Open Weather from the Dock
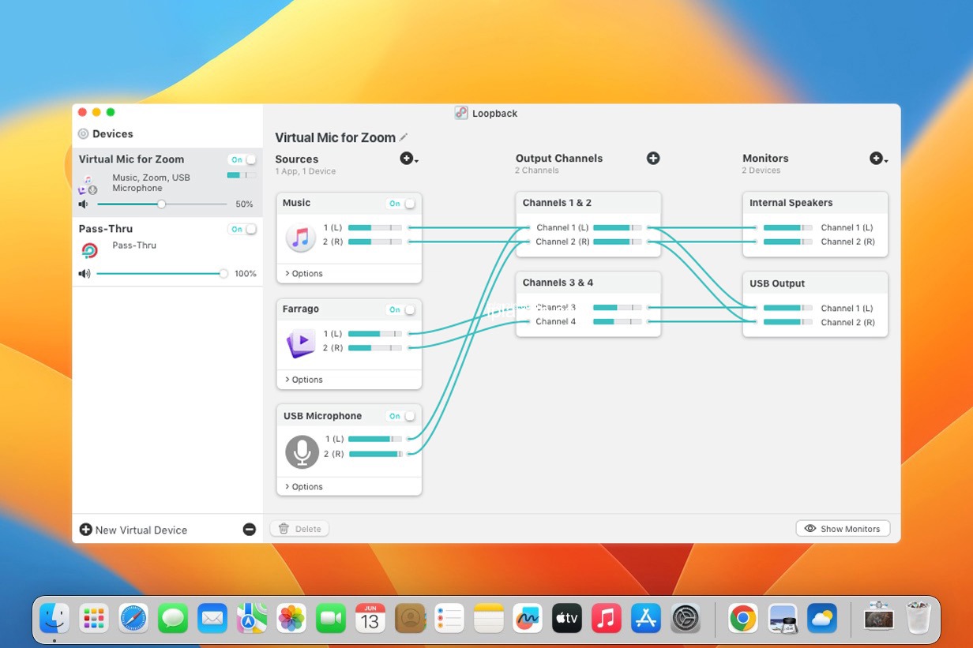The image size is (973, 648). [x=822, y=618]
